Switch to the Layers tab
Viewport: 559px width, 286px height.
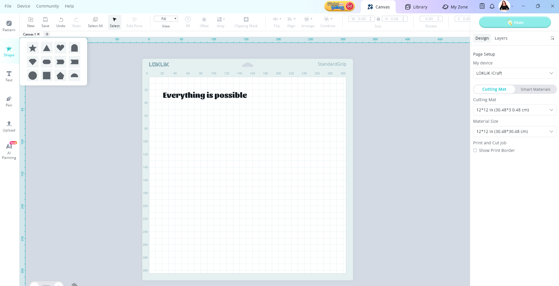click(501, 38)
